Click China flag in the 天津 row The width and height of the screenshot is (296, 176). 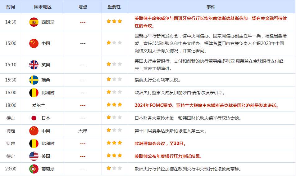coord(34,131)
